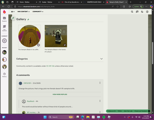Expand the Categories section chevron
The image size is (154, 120).
pos(101,59)
